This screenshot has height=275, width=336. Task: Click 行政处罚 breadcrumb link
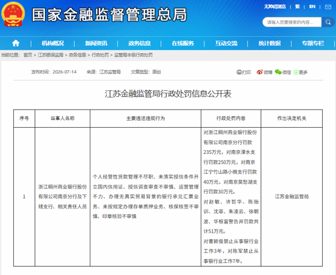coord(100,55)
